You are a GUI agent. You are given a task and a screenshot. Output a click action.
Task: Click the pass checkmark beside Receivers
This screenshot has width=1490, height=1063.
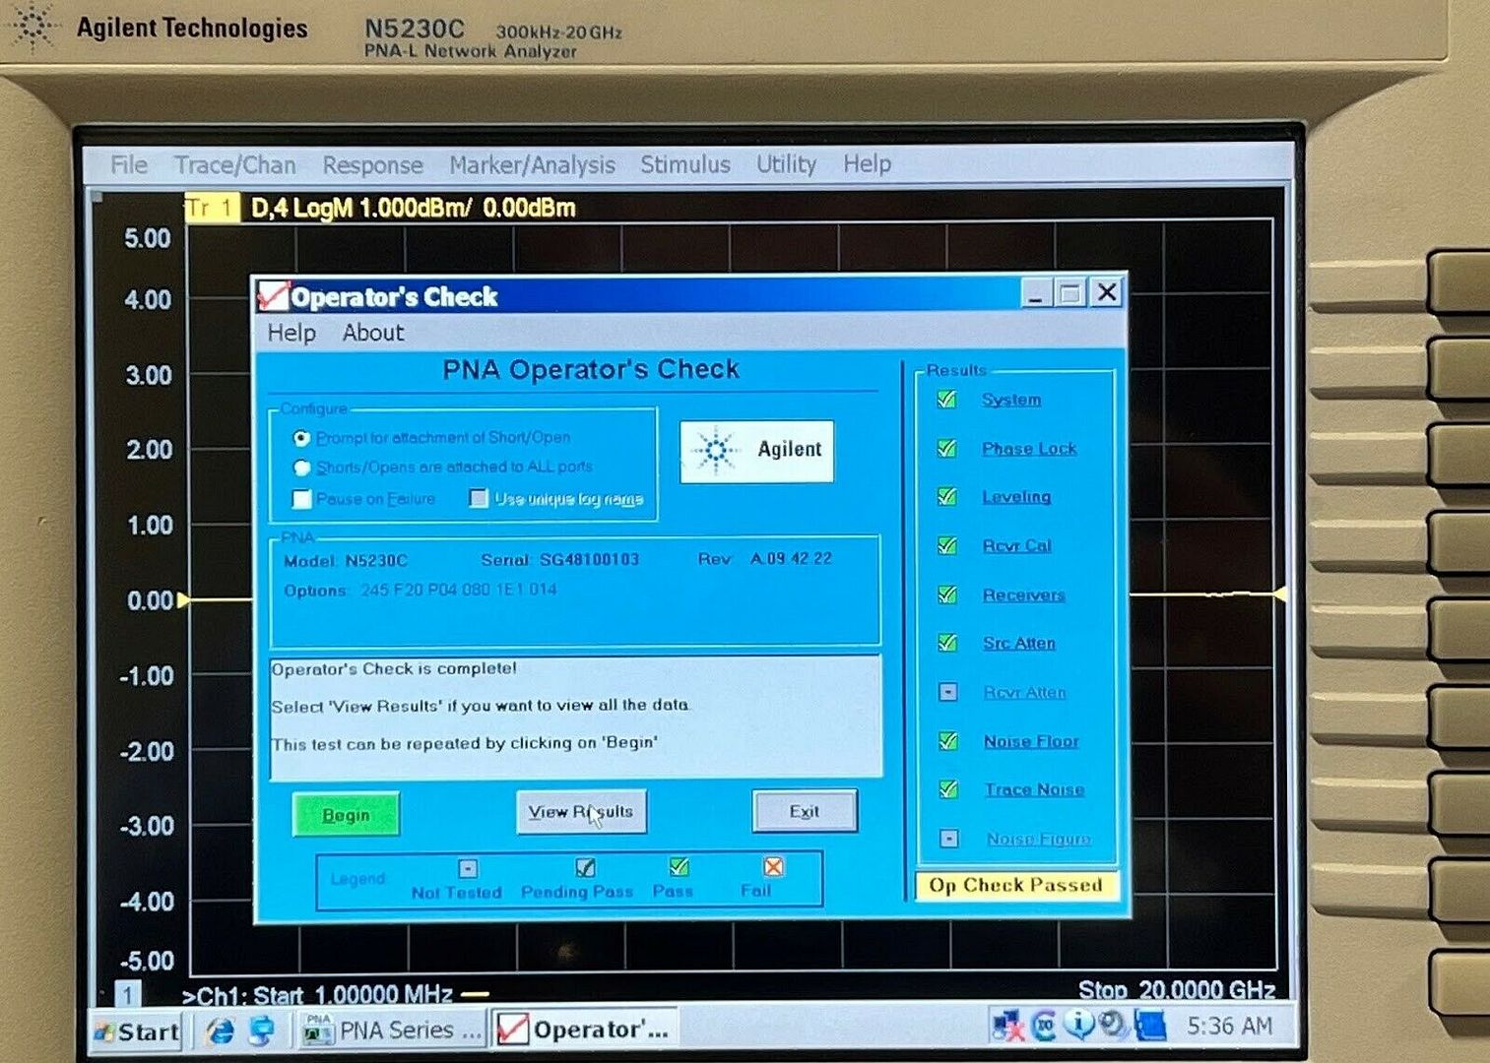947,594
